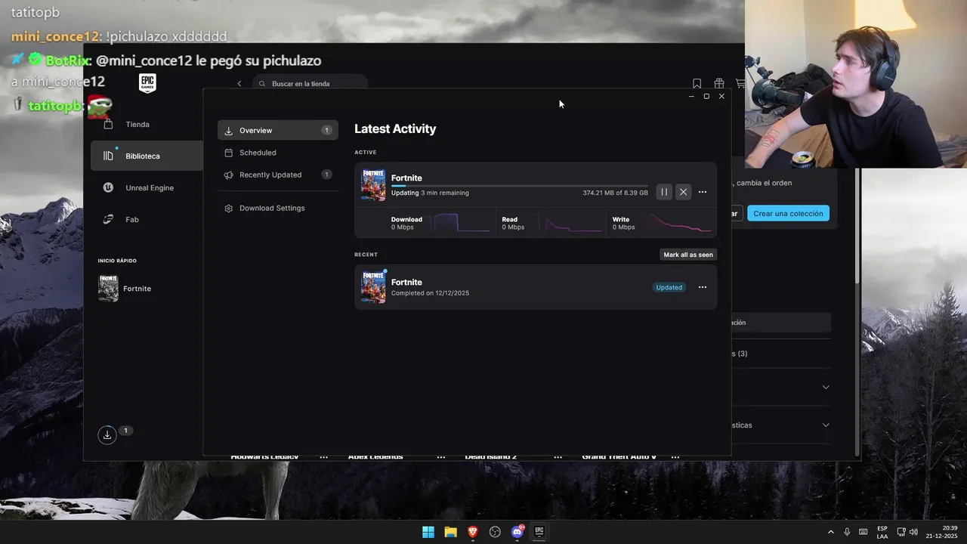
Task: Open Brave browser from taskbar
Action: [473, 532]
